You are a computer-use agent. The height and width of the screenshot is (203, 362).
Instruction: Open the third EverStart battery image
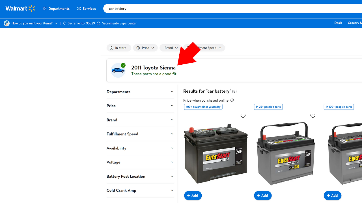pyautogui.click(x=345, y=154)
